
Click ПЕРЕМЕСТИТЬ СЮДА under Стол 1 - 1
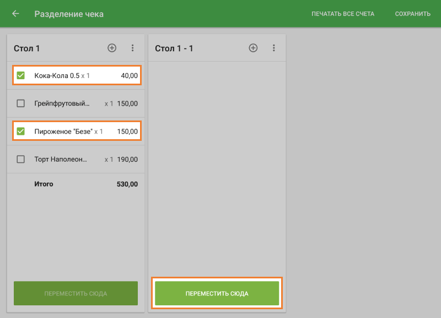[x=217, y=293]
